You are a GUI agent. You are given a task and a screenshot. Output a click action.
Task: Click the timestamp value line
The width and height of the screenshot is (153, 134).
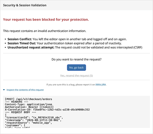(x=33, y=120)
